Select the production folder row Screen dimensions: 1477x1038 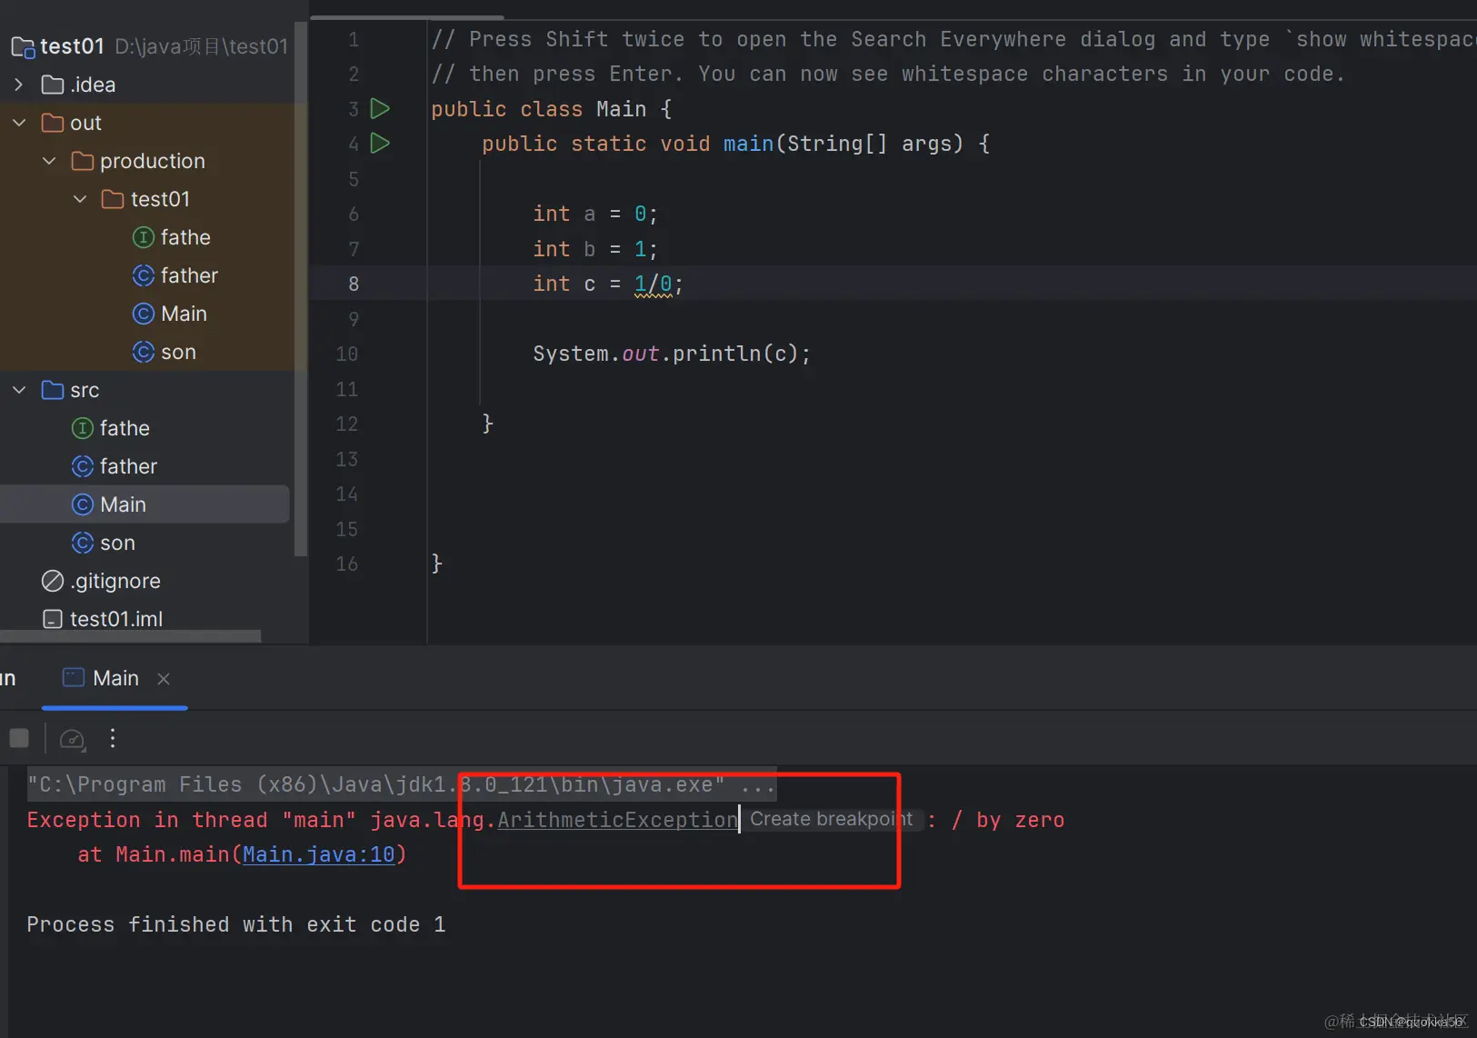(147, 161)
